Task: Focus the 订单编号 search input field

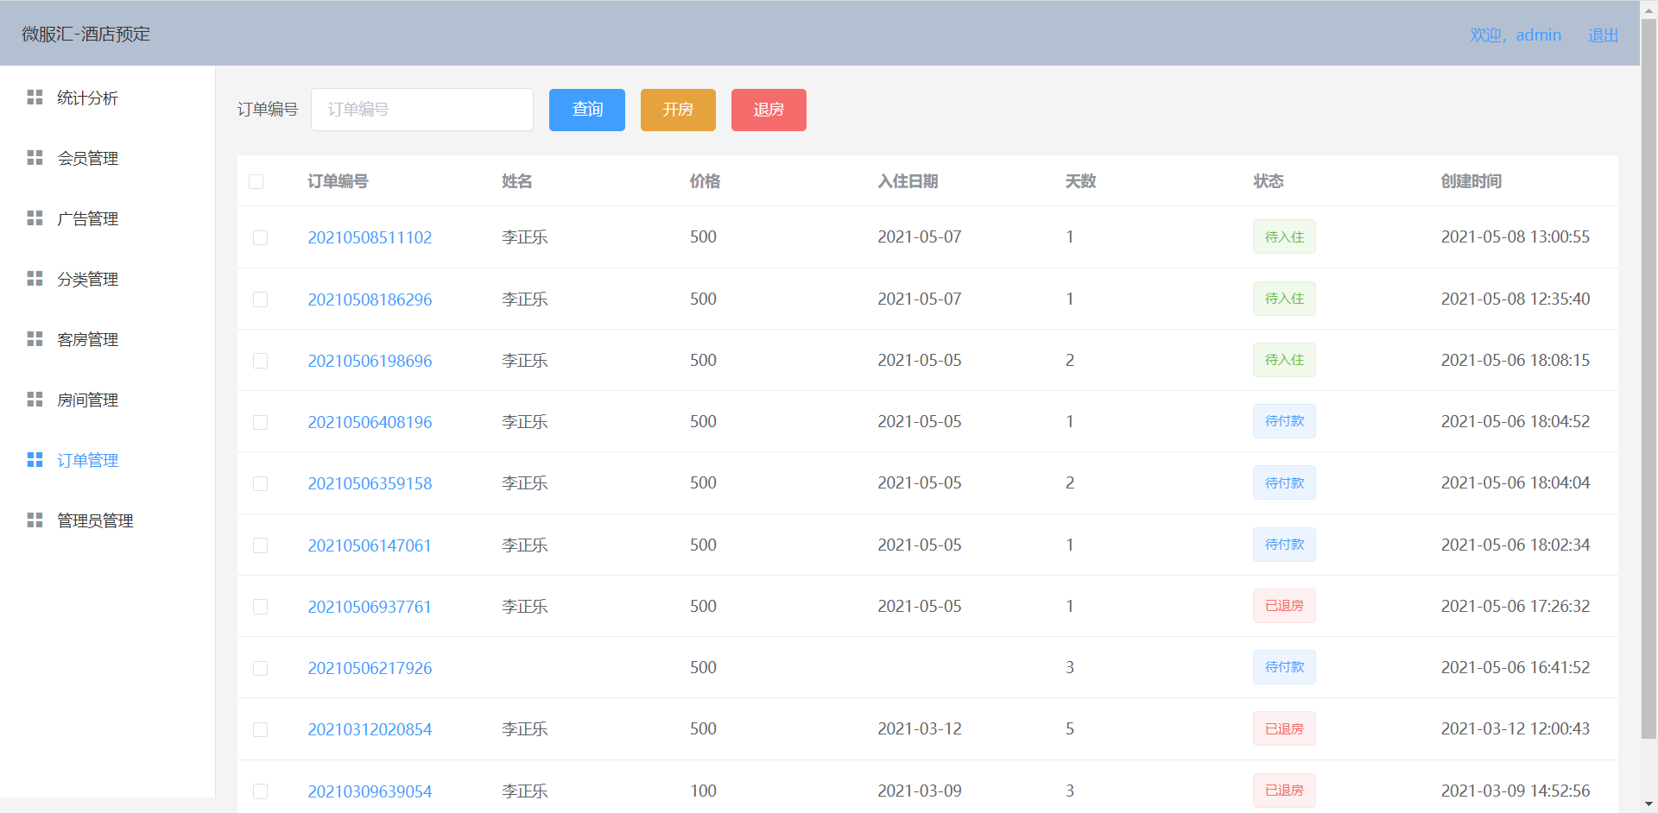Action: click(422, 110)
